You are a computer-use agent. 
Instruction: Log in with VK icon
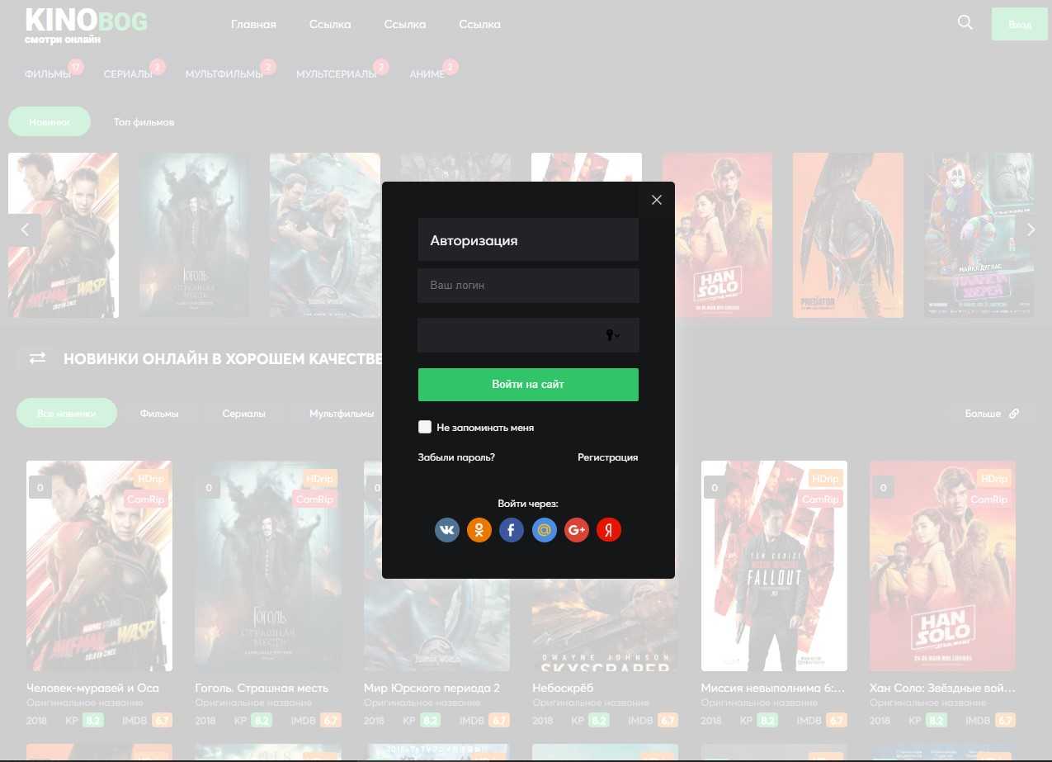pos(446,530)
